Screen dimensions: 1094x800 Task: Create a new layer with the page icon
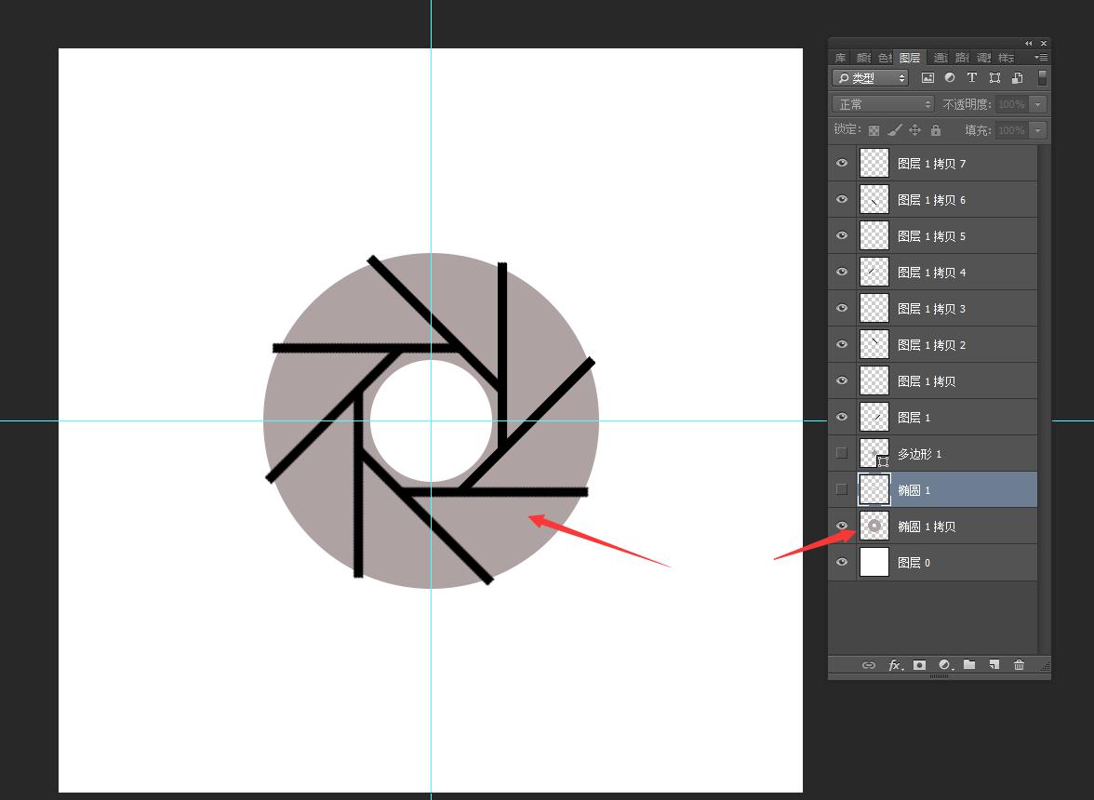click(994, 665)
